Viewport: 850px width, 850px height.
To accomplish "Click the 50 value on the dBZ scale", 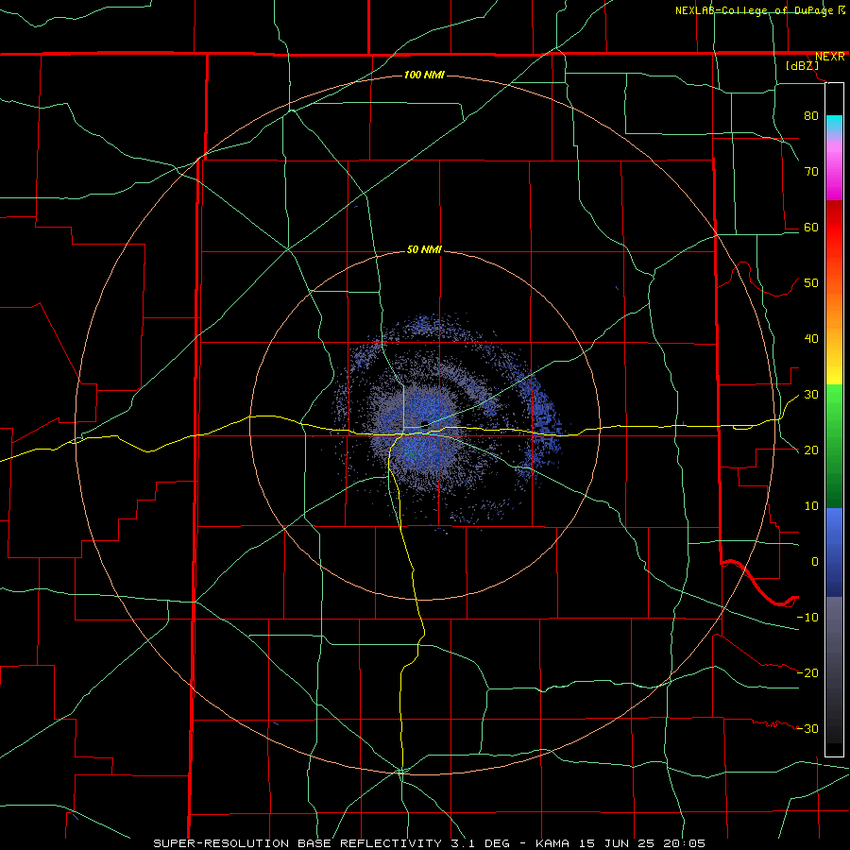I will coord(811,283).
